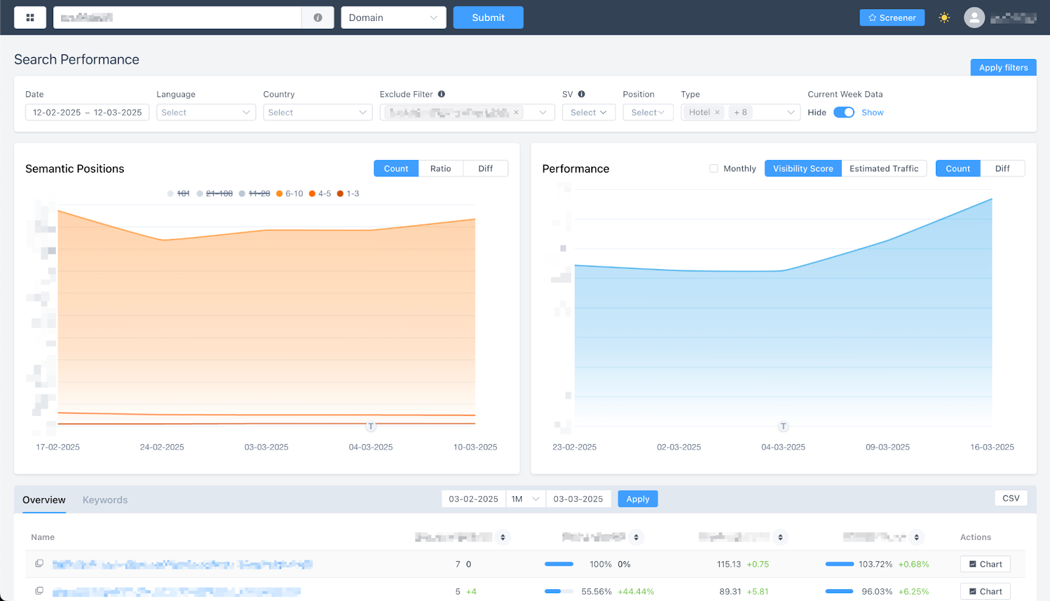Toggle the Current Week Data switch
The image size is (1050, 601).
click(x=843, y=112)
